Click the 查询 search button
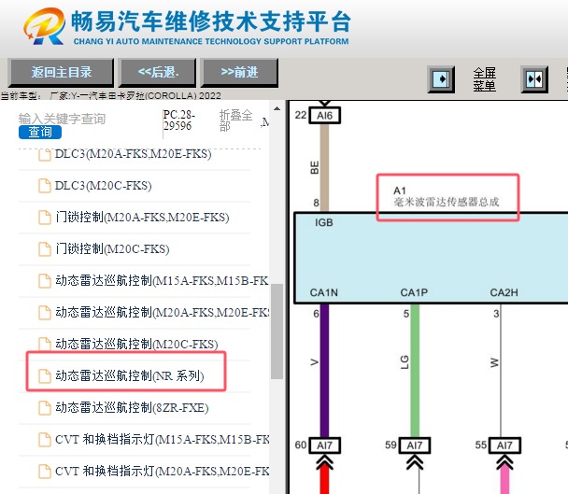The image size is (568, 494). pyautogui.click(x=40, y=133)
